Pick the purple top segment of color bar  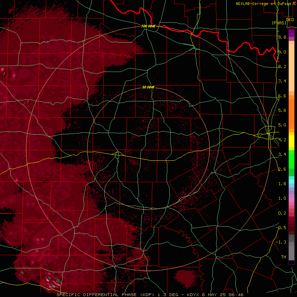[291, 33]
